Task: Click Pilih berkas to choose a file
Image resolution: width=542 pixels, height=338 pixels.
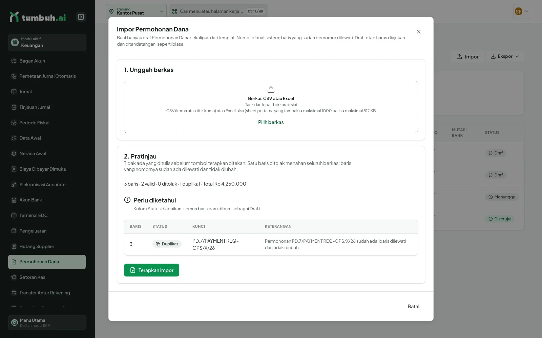Action: pos(271,122)
